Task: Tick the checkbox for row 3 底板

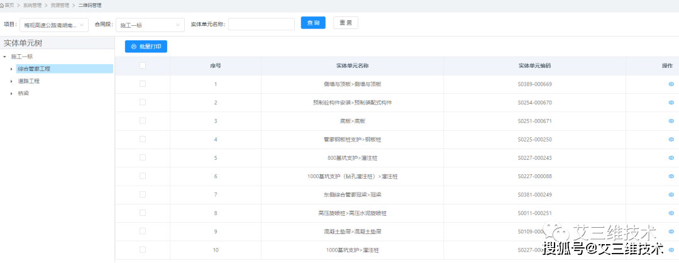Action: (143, 120)
